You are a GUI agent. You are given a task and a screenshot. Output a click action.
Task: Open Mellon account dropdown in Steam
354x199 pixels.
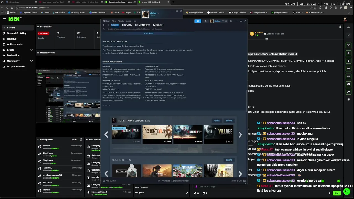click(218, 21)
